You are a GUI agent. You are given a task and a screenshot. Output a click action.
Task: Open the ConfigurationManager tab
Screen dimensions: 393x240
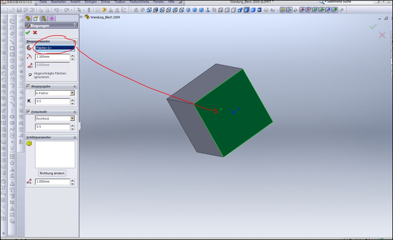(44, 19)
